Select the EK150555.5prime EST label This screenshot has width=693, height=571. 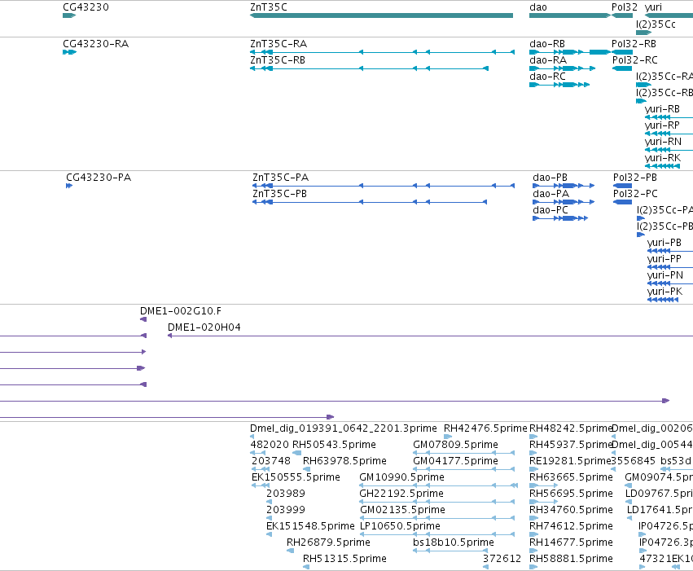(x=296, y=477)
